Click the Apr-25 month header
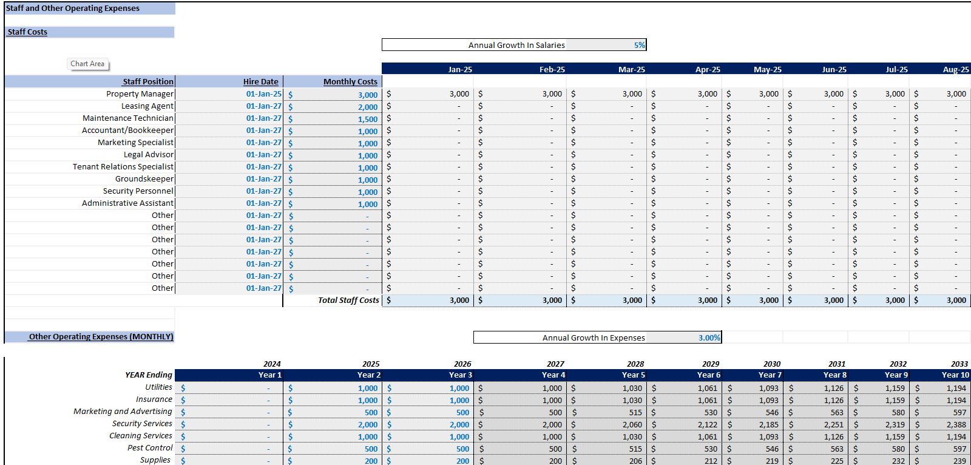Viewport: 971px width, 465px height. point(708,70)
